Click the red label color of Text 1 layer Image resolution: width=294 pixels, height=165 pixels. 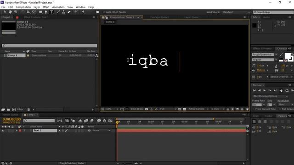[20, 131]
